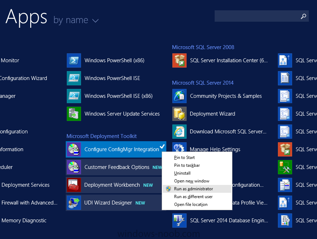Click SQL Server Installation Center label
This screenshot has width=317, height=239.
point(229,60)
